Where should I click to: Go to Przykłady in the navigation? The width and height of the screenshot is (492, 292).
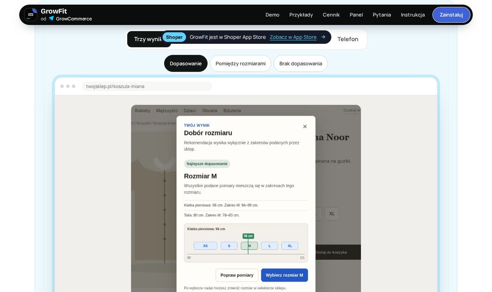[x=301, y=15]
